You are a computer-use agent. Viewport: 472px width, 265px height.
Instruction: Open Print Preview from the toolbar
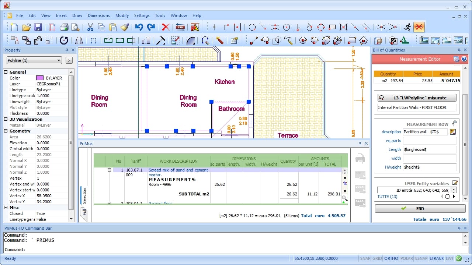[75, 27]
